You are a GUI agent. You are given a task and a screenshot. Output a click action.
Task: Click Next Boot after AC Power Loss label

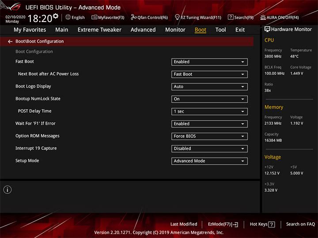(x=48, y=74)
